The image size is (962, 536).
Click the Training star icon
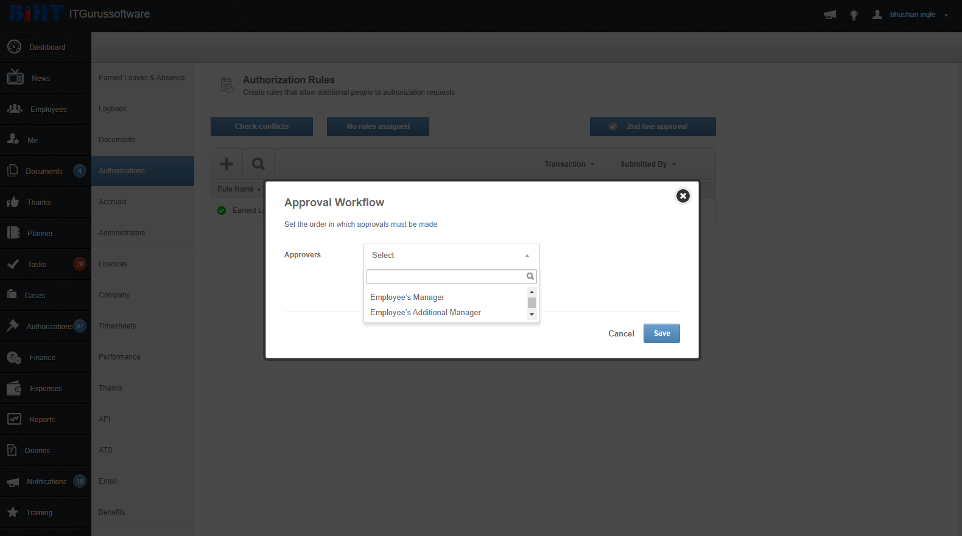click(13, 512)
